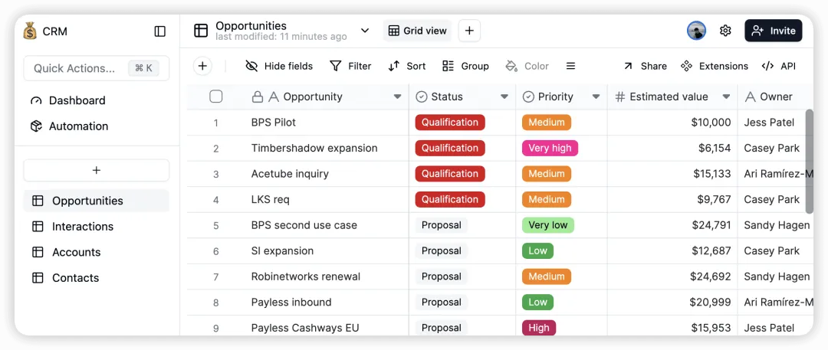This screenshot has height=350, width=828.
Task: Click the Share button
Action: (x=645, y=66)
